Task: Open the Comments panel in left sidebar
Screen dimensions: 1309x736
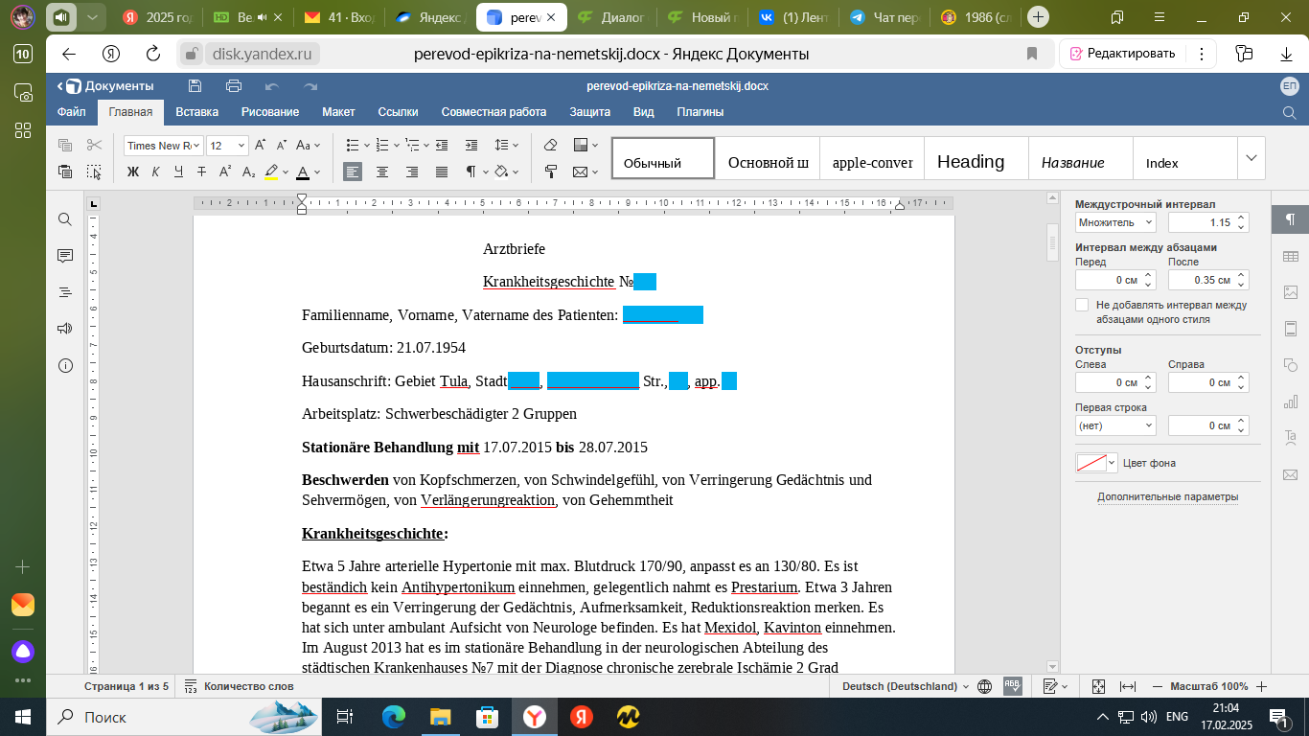Action: pyautogui.click(x=65, y=256)
